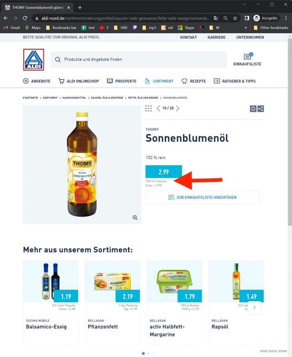Expand hidden bookmarks with double chevron

click(246, 27)
